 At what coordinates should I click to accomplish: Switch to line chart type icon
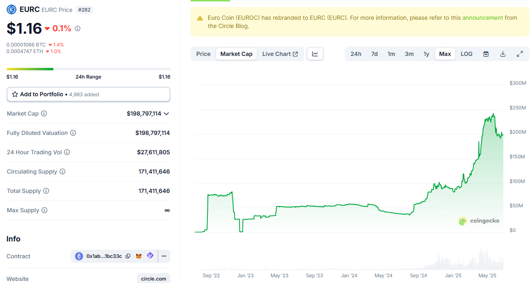pyautogui.click(x=315, y=54)
